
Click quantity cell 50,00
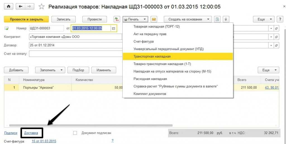point(97,88)
